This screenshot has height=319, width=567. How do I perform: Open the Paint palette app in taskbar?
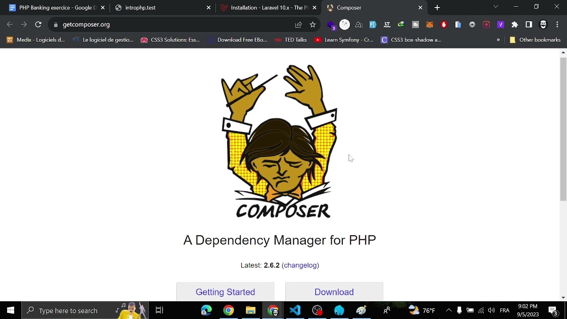coord(361,311)
